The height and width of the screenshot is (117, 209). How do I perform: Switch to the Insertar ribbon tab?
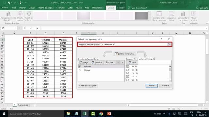pos(23,8)
